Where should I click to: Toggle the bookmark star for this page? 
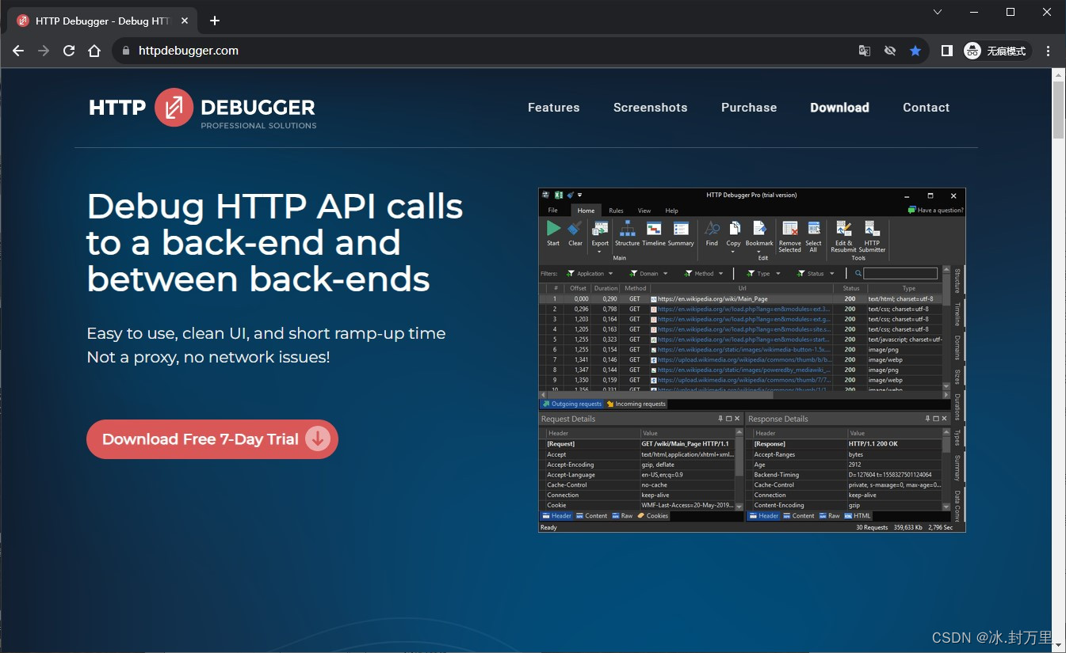pyautogui.click(x=915, y=51)
